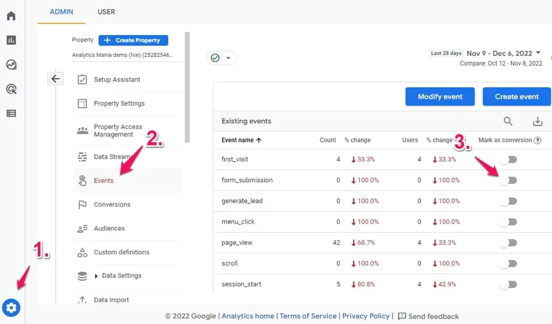Image resolution: width=552 pixels, height=324 pixels.
Task: Expand the Data Settings submenu arrow
Action: coord(96,276)
